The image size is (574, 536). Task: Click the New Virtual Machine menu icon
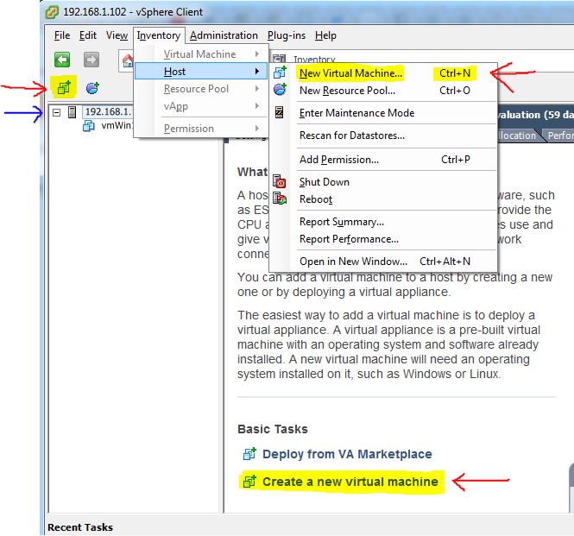[280, 73]
